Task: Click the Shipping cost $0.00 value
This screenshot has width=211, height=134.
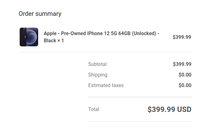Action: (185, 75)
